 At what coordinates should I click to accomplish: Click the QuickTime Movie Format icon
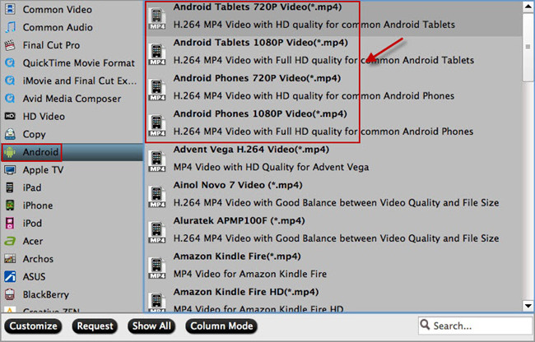point(10,62)
